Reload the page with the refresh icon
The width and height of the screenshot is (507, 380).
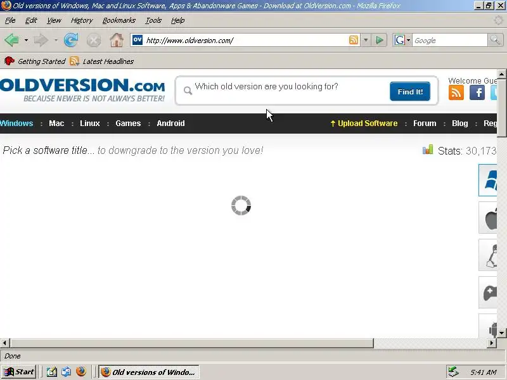(71, 41)
